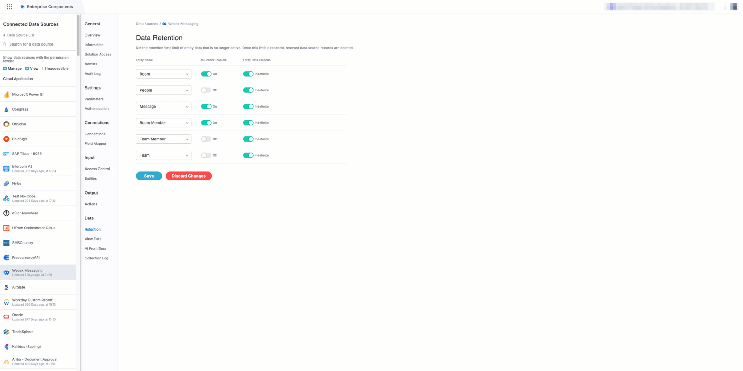Screen dimensions: 743x371
Task: Turn off collect toggle for Room
Action: [206, 74]
